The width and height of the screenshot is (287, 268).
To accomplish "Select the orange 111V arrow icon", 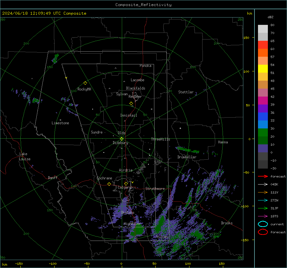I will point(263,192).
